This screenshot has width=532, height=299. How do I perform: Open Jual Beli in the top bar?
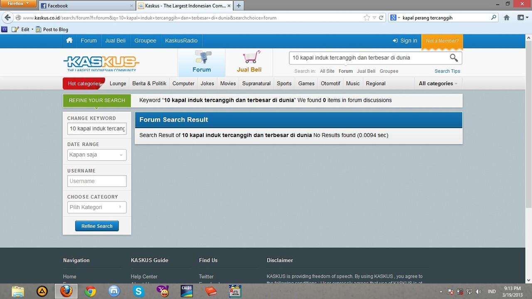[x=115, y=41]
